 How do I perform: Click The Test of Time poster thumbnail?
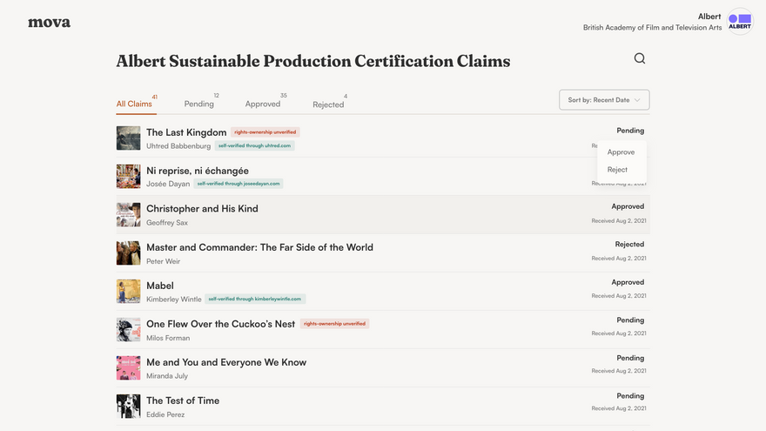click(128, 407)
